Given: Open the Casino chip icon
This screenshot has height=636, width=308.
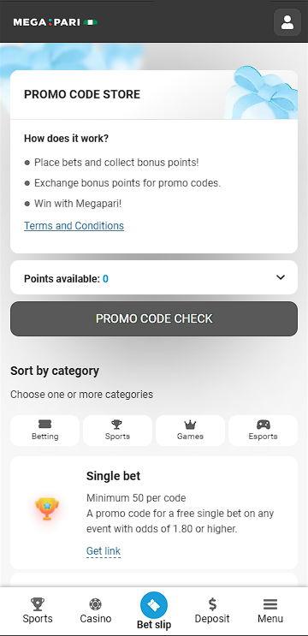Looking at the screenshot, I should pyautogui.click(x=96, y=604).
